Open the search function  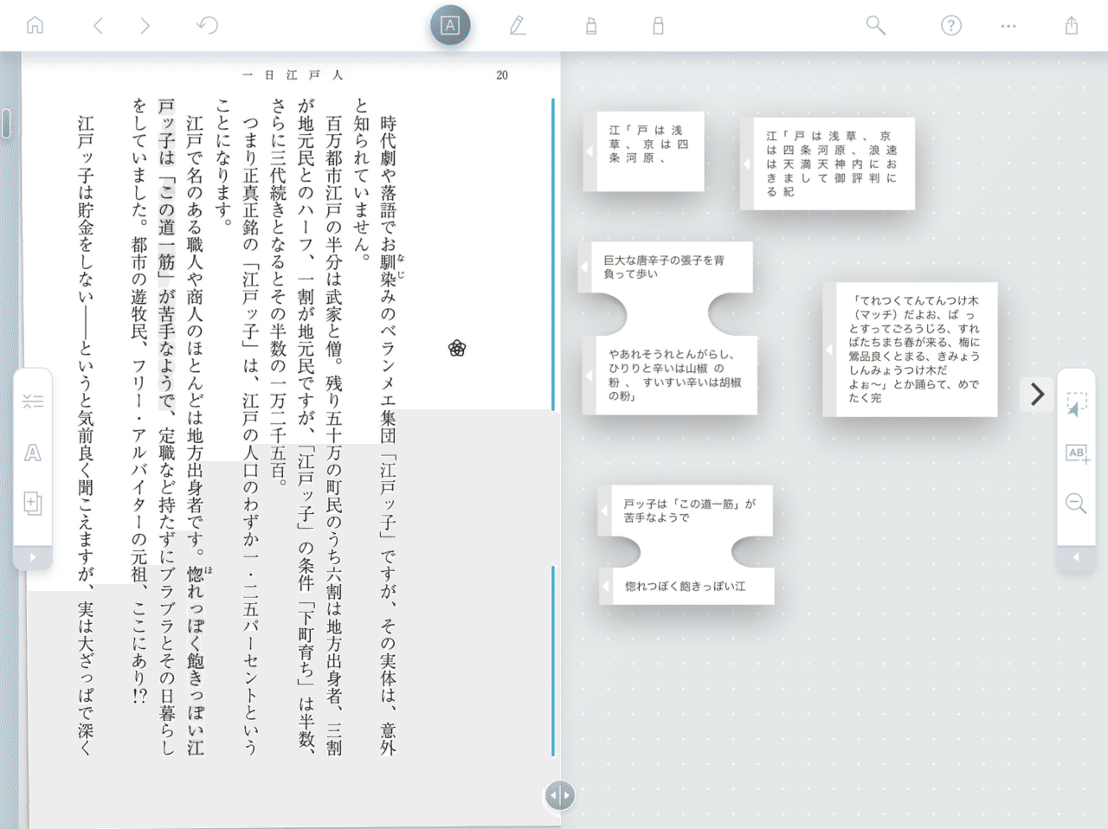point(876,26)
